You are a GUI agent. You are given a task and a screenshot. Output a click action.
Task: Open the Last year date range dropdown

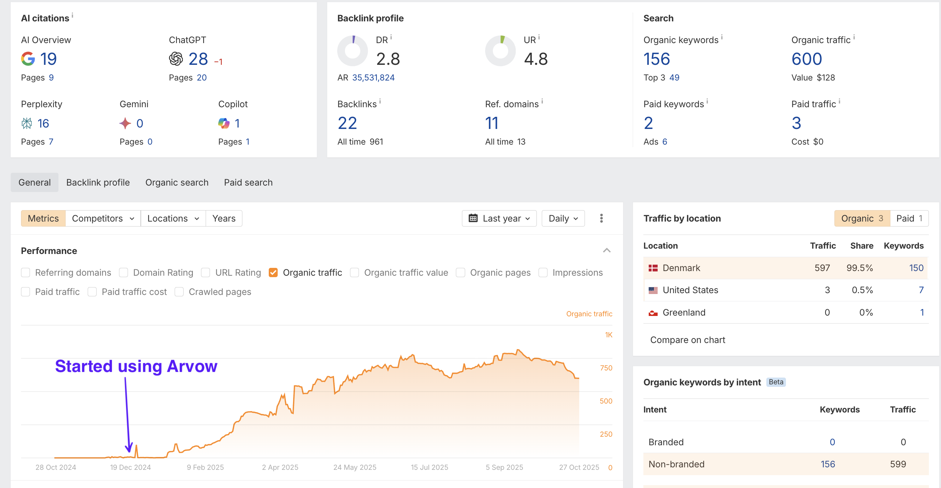coord(499,218)
